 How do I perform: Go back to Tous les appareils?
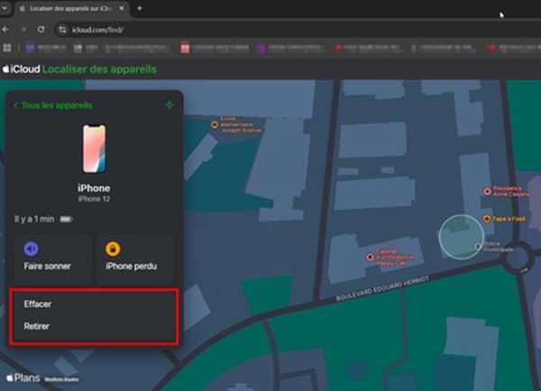click(x=52, y=105)
